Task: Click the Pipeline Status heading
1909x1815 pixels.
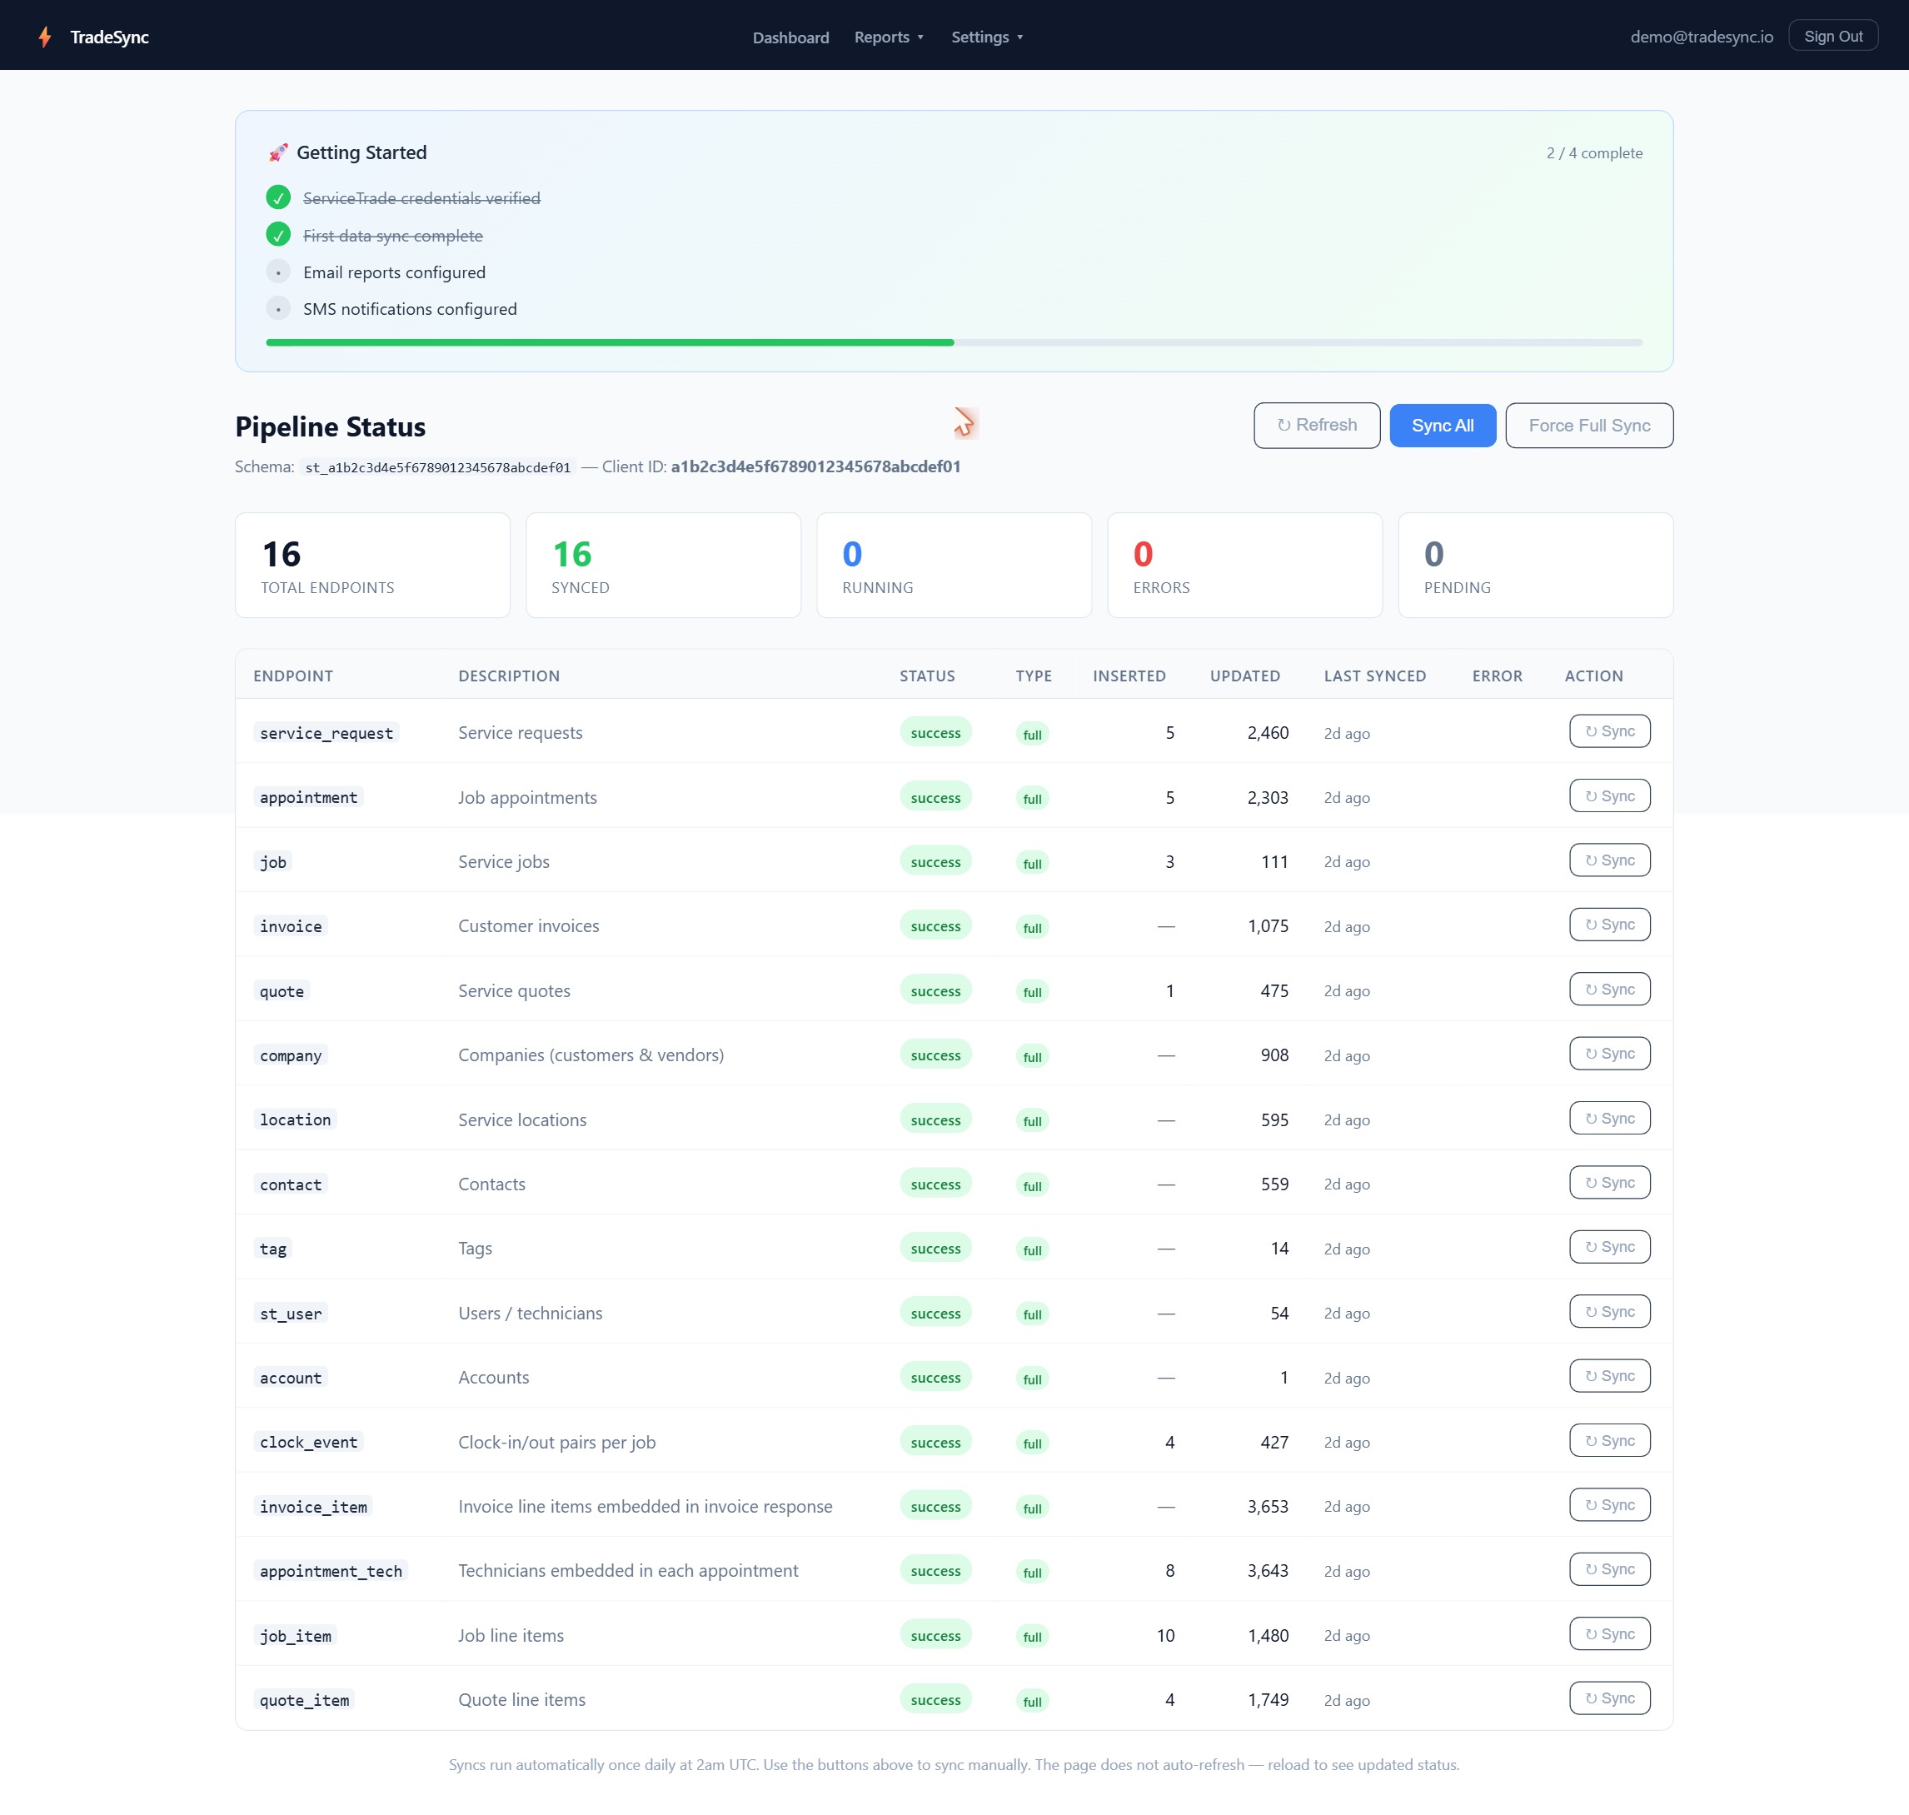Action: [330, 426]
